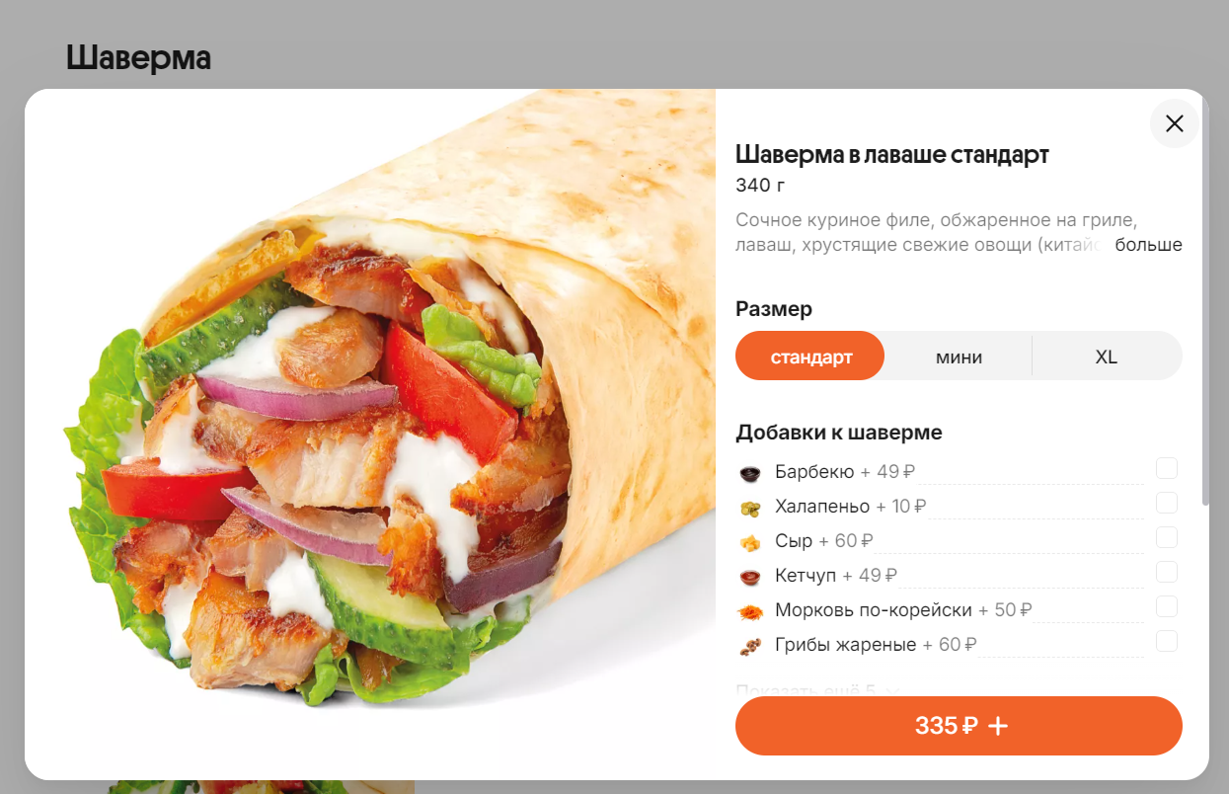
Task: Switch size to XL
Action: click(1107, 357)
